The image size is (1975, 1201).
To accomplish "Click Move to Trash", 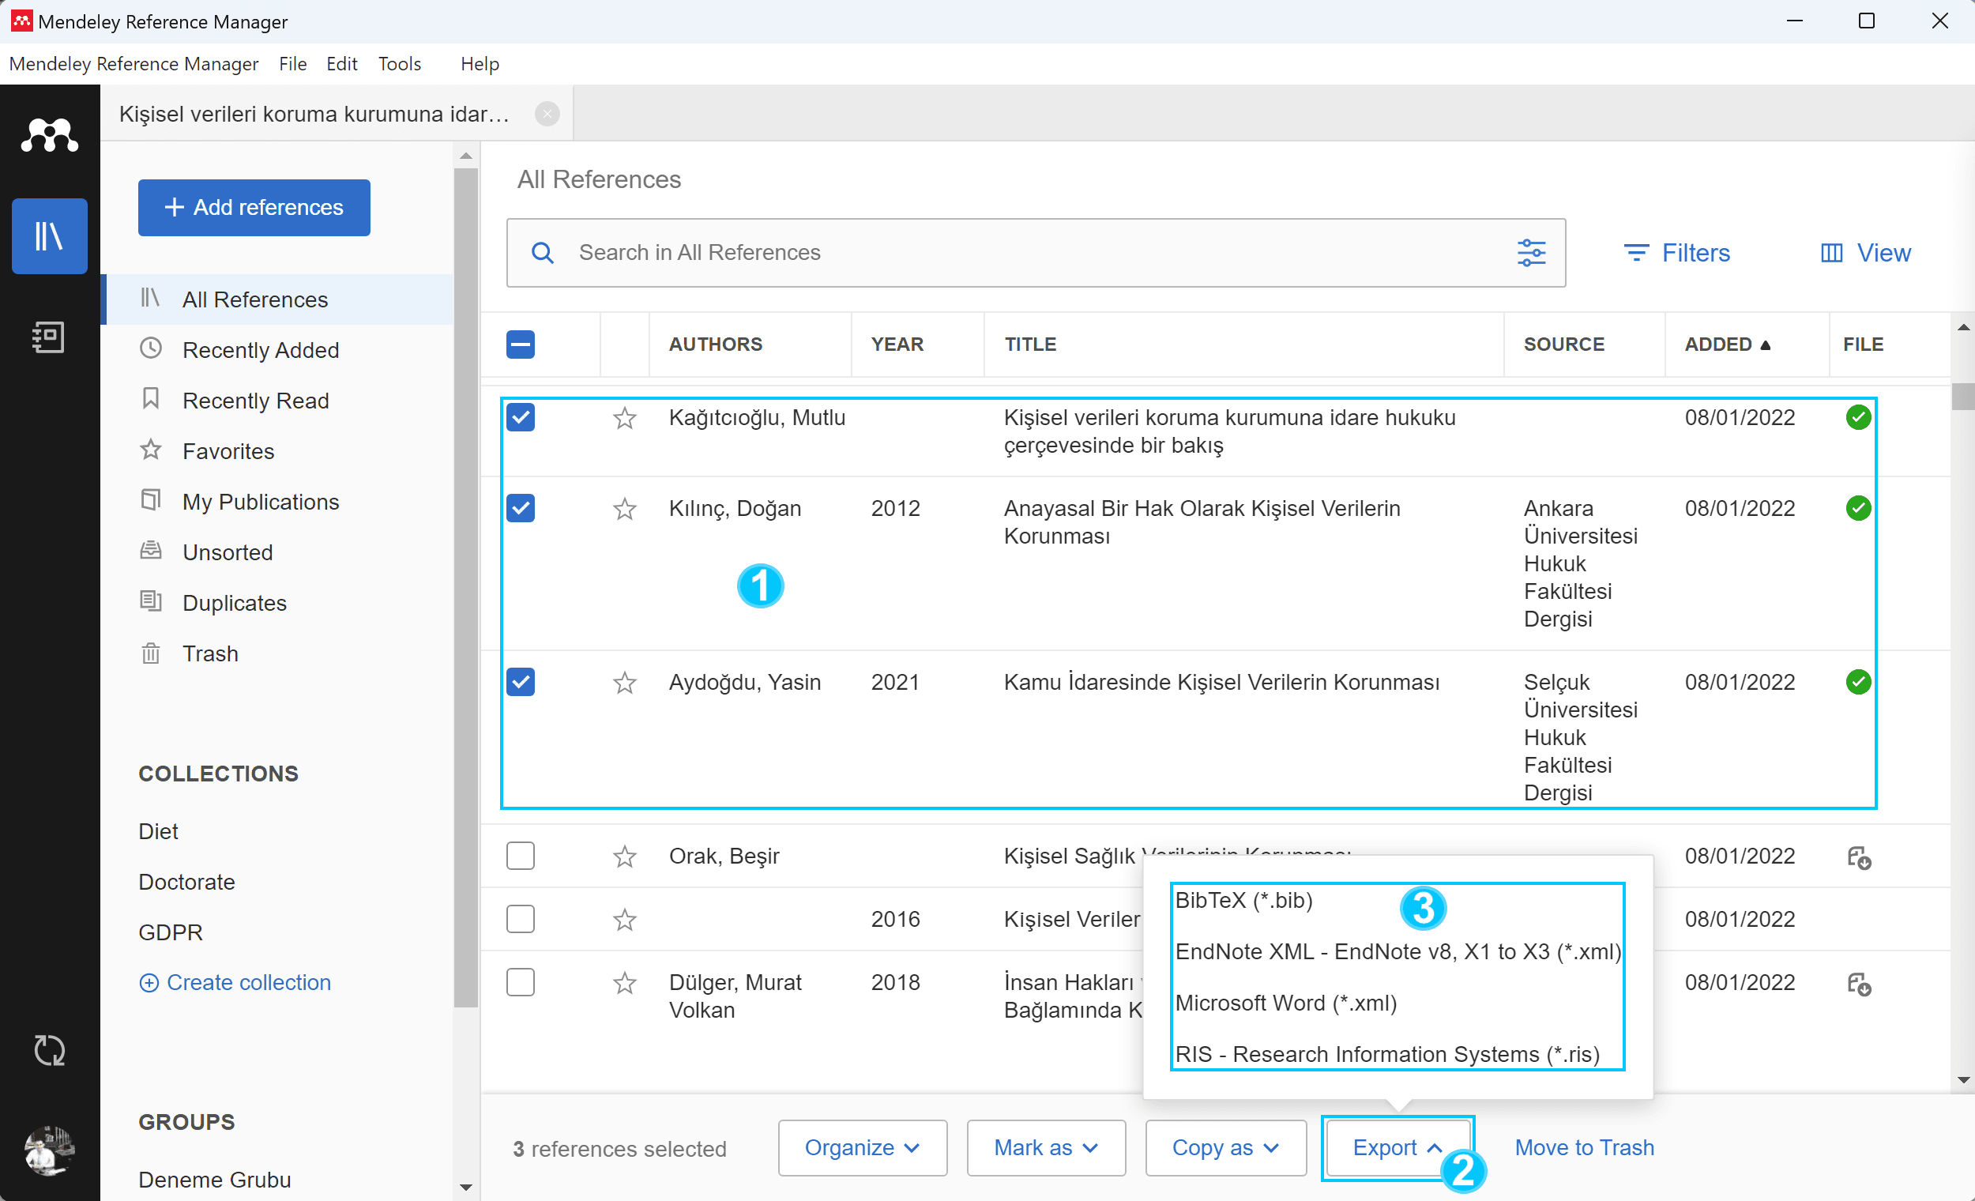I will pos(1584,1148).
